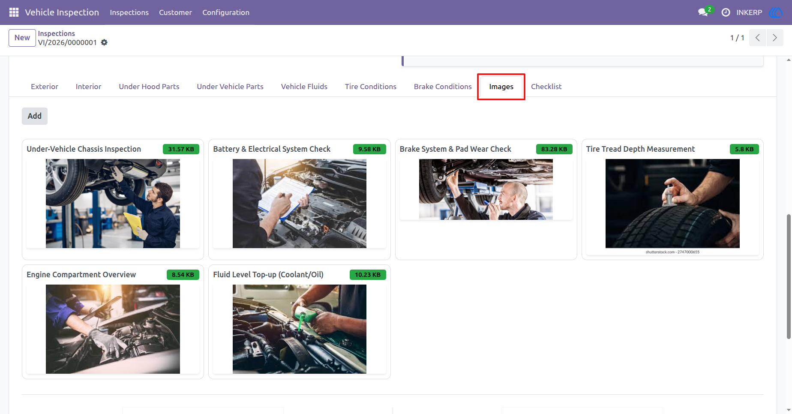Image resolution: width=792 pixels, height=414 pixels.
Task: Open the conversations chat icon
Action: (x=703, y=12)
